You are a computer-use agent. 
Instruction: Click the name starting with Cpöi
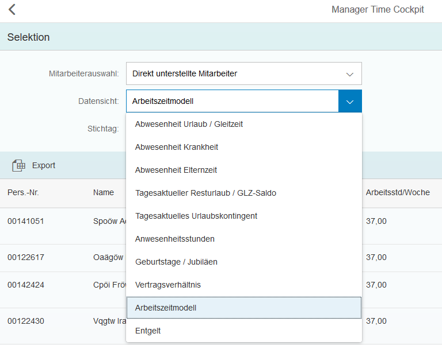(x=109, y=285)
